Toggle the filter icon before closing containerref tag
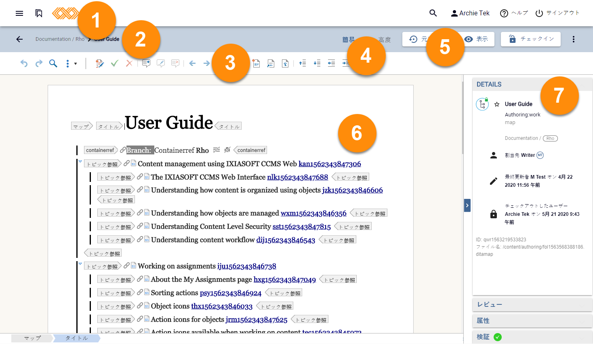Image resolution: width=593 pixels, height=344 pixels. (x=227, y=150)
